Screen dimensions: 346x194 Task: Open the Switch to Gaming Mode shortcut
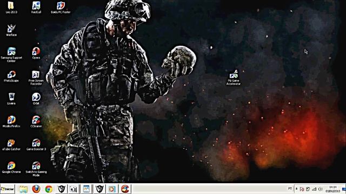(x=36, y=169)
